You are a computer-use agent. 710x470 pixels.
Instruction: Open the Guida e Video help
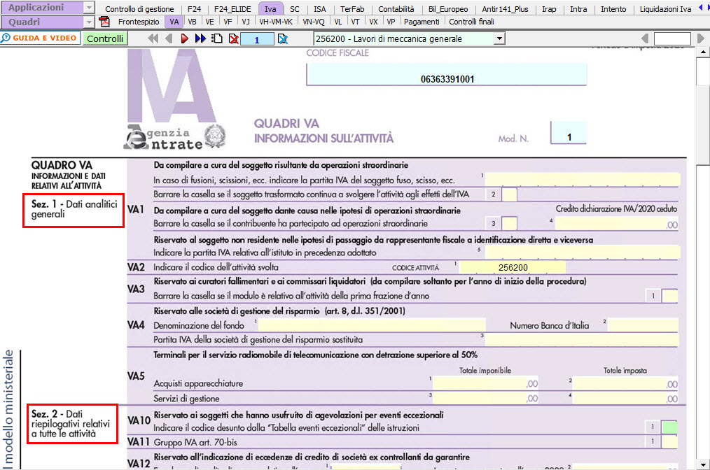pyautogui.click(x=41, y=38)
